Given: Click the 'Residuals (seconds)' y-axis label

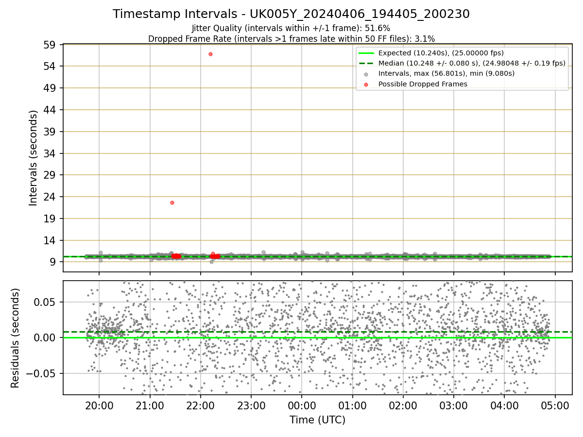Looking at the screenshot, I should tap(15, 338).
